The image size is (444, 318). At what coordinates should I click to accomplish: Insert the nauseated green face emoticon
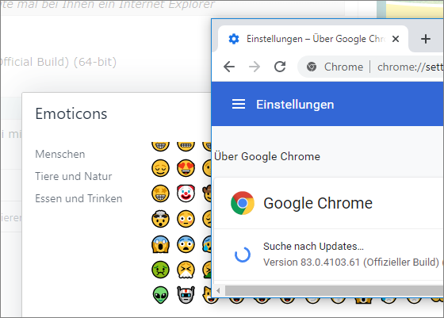[x=160, y=270]
